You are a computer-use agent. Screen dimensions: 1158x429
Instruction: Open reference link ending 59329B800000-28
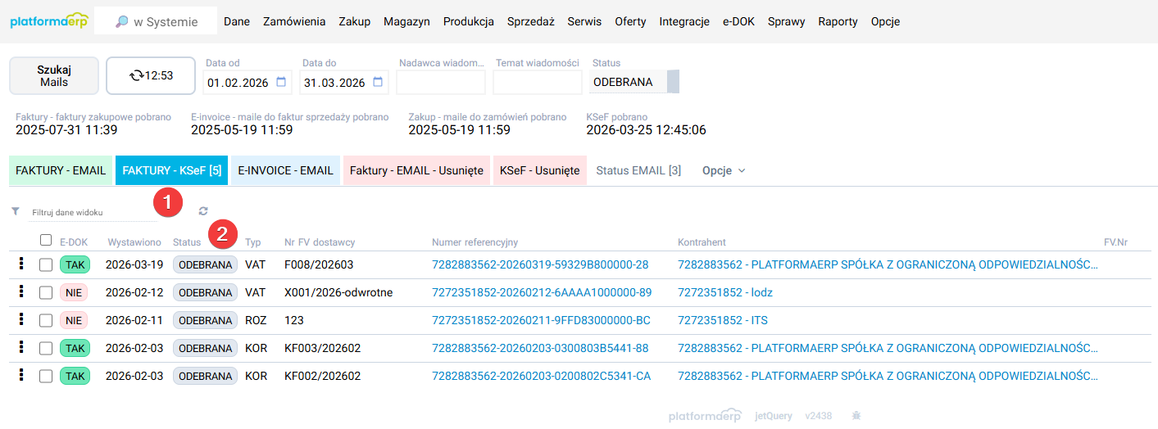pyautogui.click(x=540, y=265)
